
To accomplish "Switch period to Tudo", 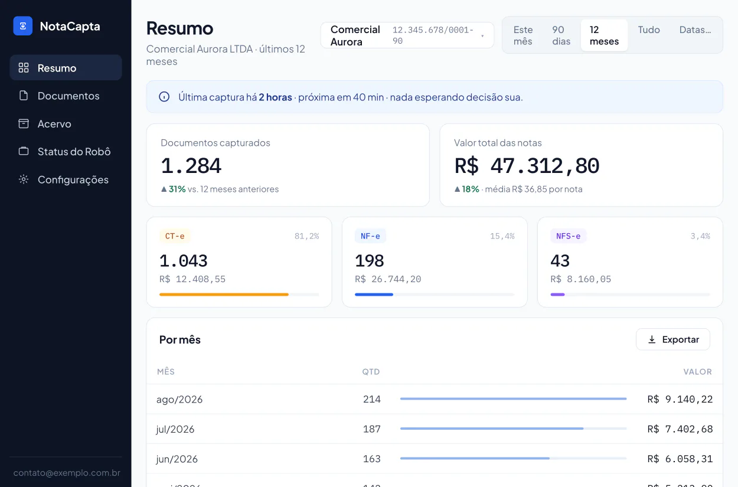I will (x=649, y=30).
